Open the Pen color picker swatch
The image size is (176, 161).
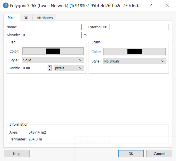(x=53, y=51)
